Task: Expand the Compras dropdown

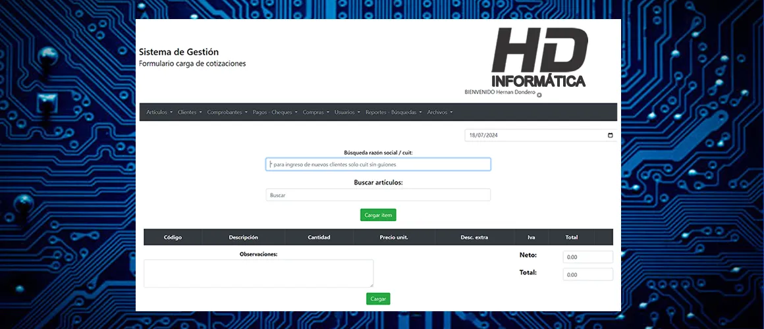Action: click(x=315, y=113)
